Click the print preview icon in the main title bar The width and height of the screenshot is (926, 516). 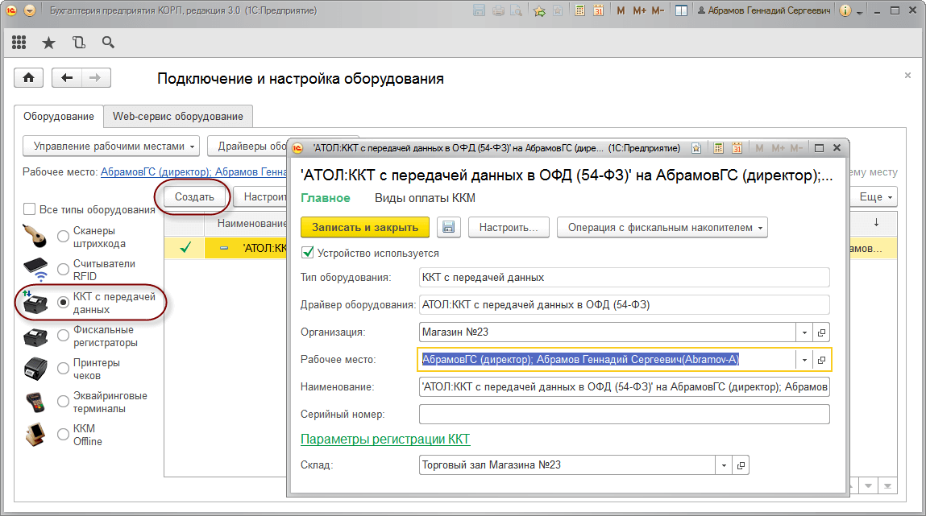click(x=516, y=10)
